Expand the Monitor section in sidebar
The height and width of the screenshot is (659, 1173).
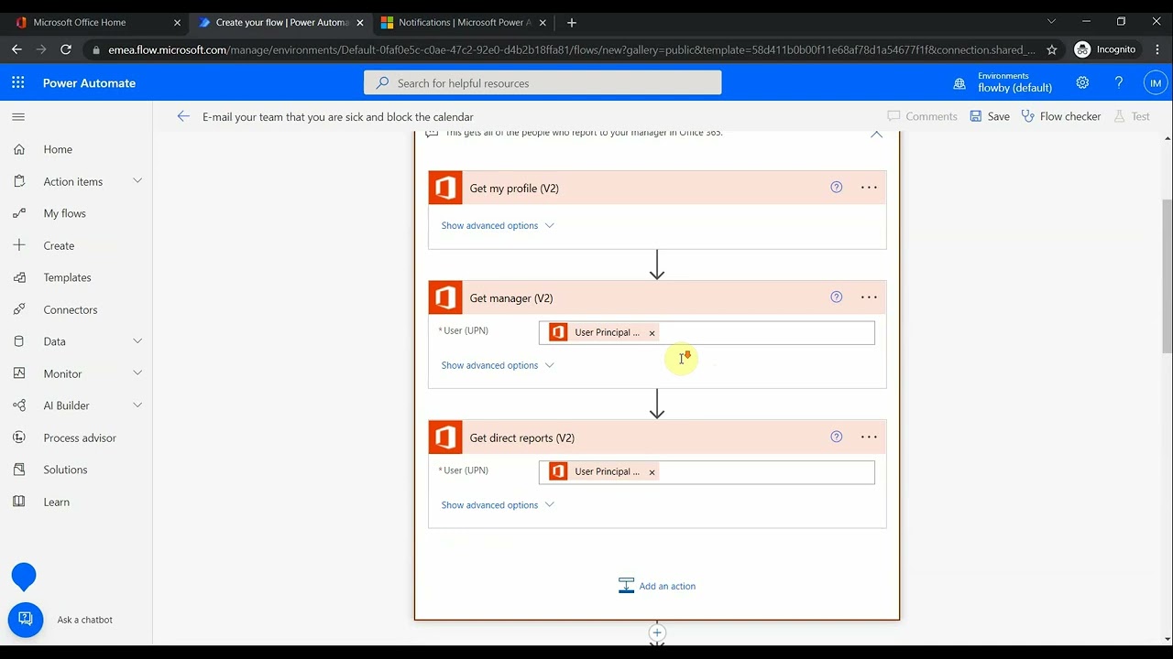click(x=137, y=373)
